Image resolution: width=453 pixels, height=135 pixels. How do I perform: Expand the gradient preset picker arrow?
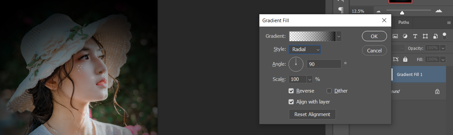[x=339, y=36]
